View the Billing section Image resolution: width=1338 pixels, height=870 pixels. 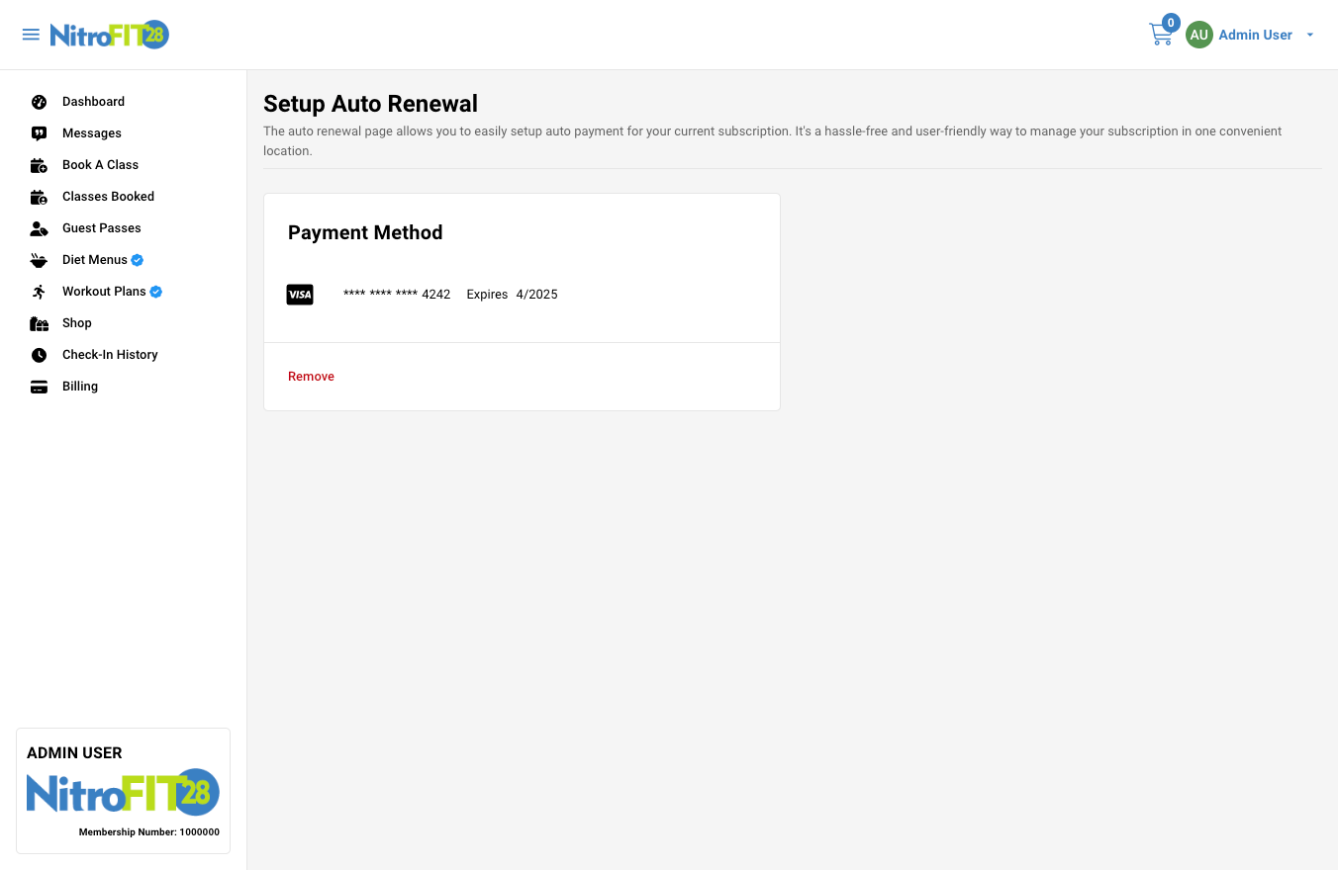77,386
